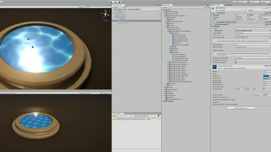This screenshot has height=152, width=271.
Task: Click the Stats button in Game view
Action: 101,93
